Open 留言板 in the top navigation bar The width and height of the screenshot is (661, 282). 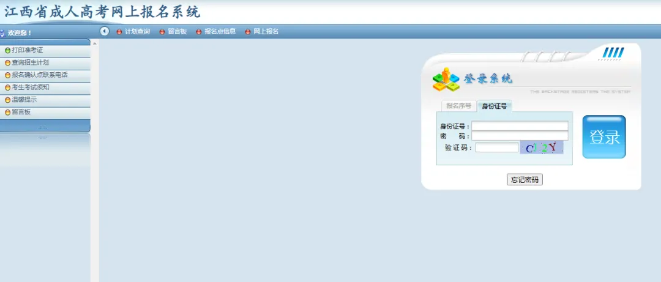(177, 32)
